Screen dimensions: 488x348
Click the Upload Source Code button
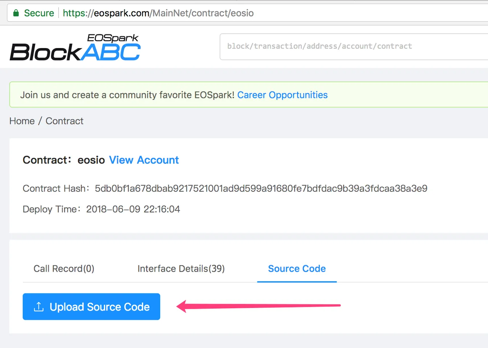[x=91, y=306]
